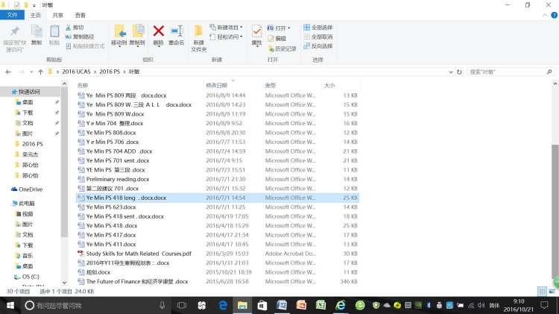Open the View (查看) ribbon tab
The width and height of the screenshot is (559, 314).
[80, 15]
